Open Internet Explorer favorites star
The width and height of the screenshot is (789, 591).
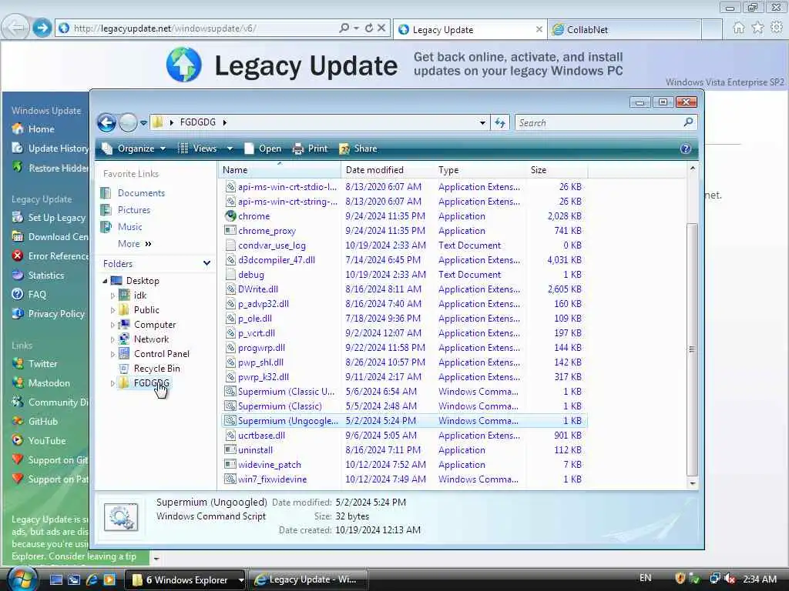pos(758,28)
